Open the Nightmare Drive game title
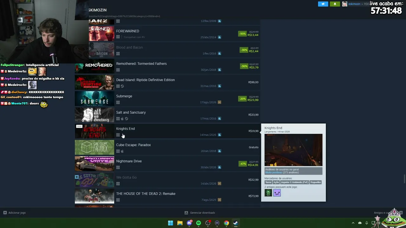406x228 pixels. (129, 161)
